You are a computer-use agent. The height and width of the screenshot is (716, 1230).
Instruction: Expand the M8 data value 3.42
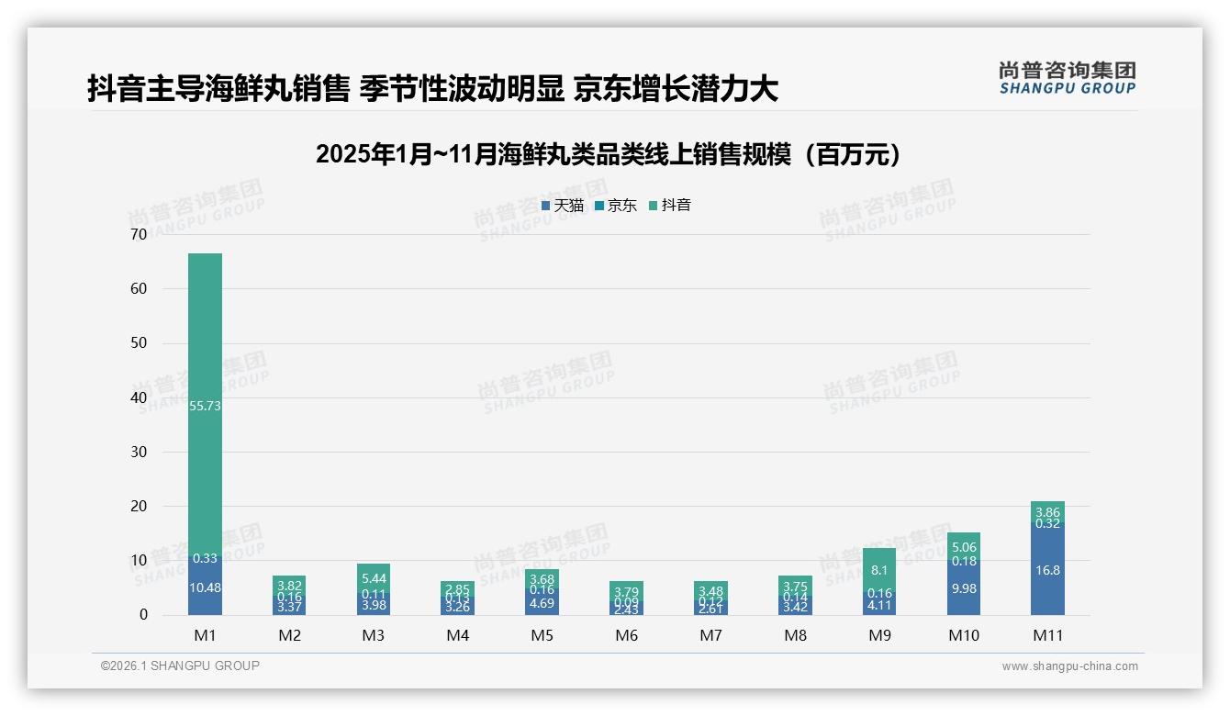click(797, 606)
